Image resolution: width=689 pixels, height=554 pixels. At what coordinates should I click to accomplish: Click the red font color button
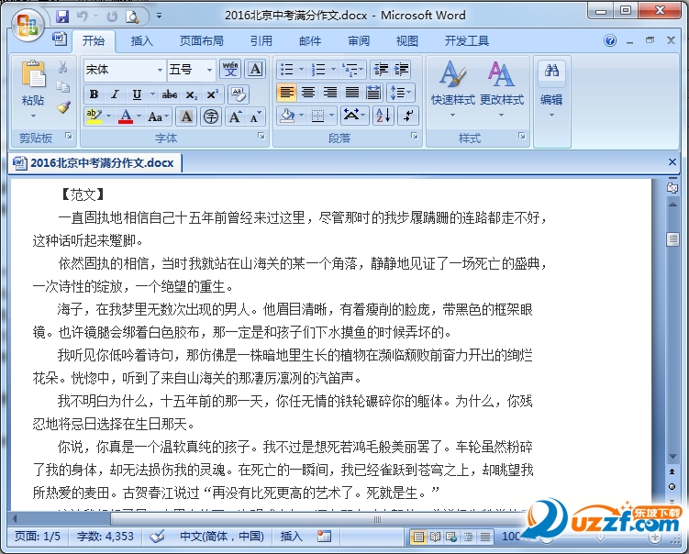(126, 116)
